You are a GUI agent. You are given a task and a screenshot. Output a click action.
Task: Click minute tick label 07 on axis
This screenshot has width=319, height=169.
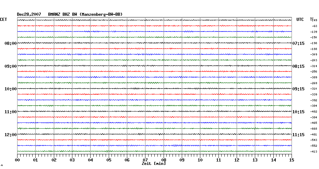click(145, 160)
